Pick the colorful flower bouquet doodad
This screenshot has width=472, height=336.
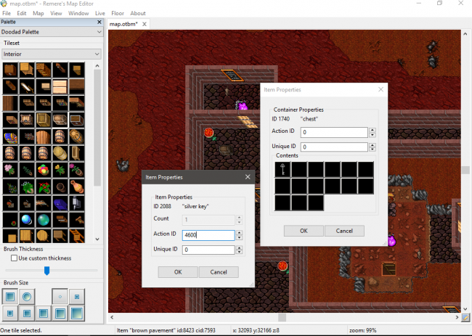pyautogui.click(x=44, y=171)
